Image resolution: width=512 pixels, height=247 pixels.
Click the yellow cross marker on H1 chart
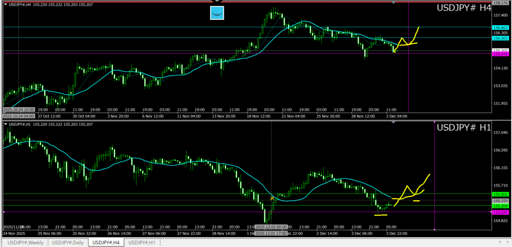pos(272,198)
